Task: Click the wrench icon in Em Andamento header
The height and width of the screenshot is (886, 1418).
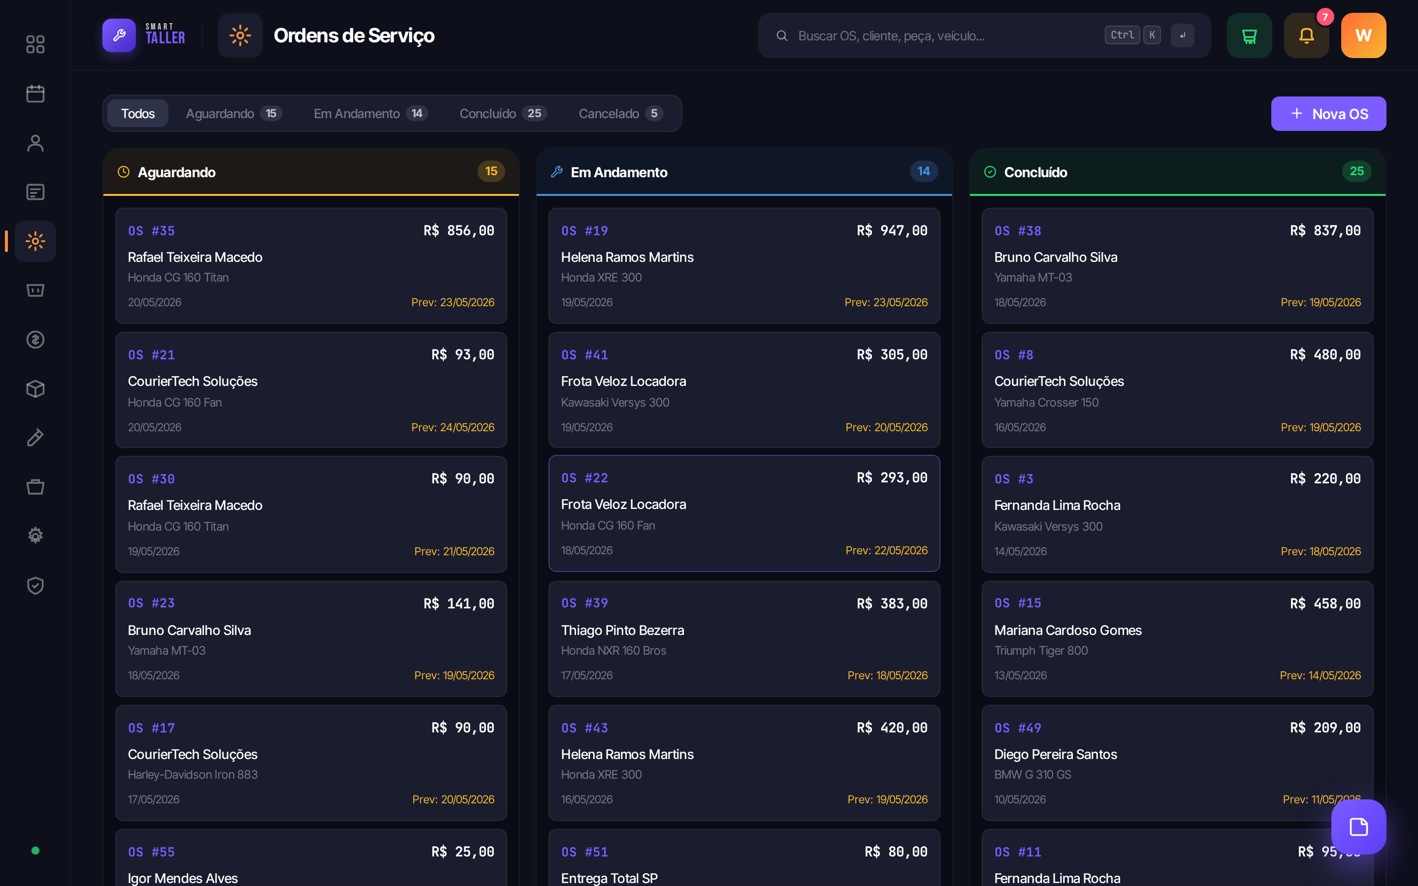Action: 557,172
